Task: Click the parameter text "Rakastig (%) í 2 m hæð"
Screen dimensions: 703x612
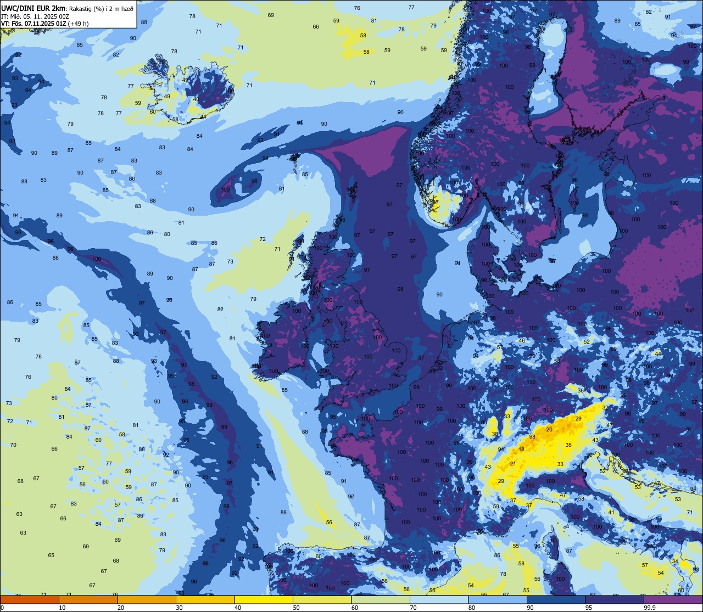Action: pyautogui.click(x=101, y=8)
